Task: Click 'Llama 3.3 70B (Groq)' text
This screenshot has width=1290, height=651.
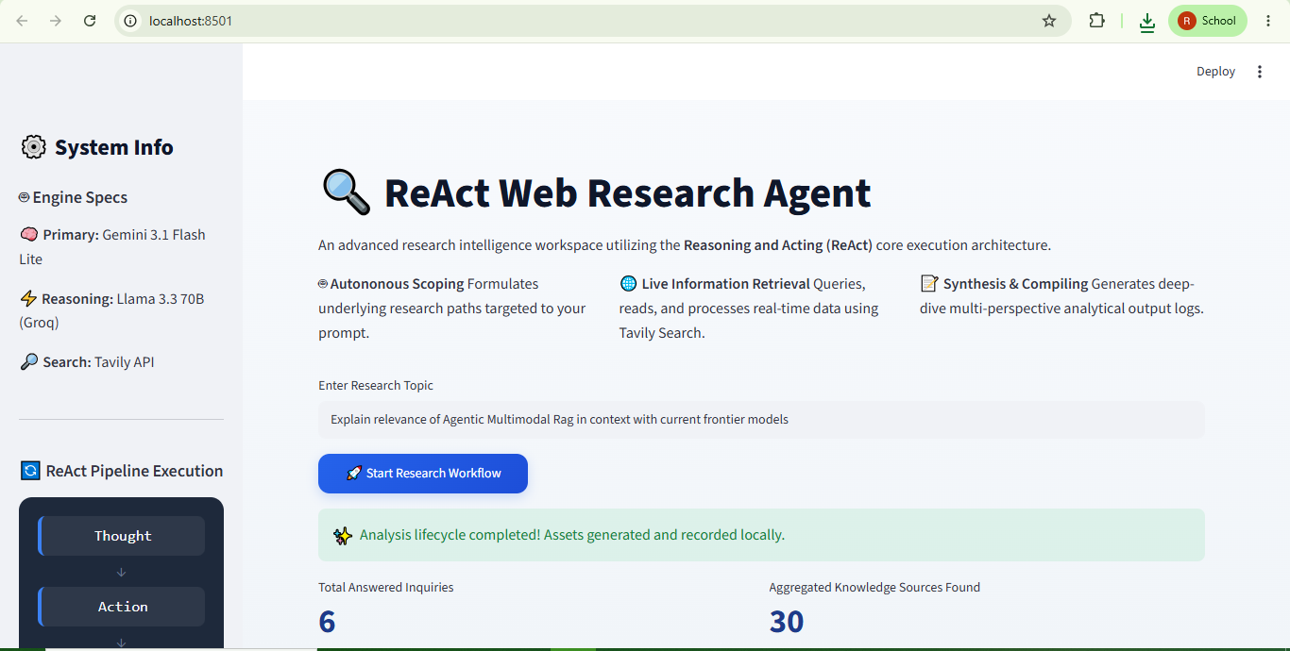Action: 111,310
